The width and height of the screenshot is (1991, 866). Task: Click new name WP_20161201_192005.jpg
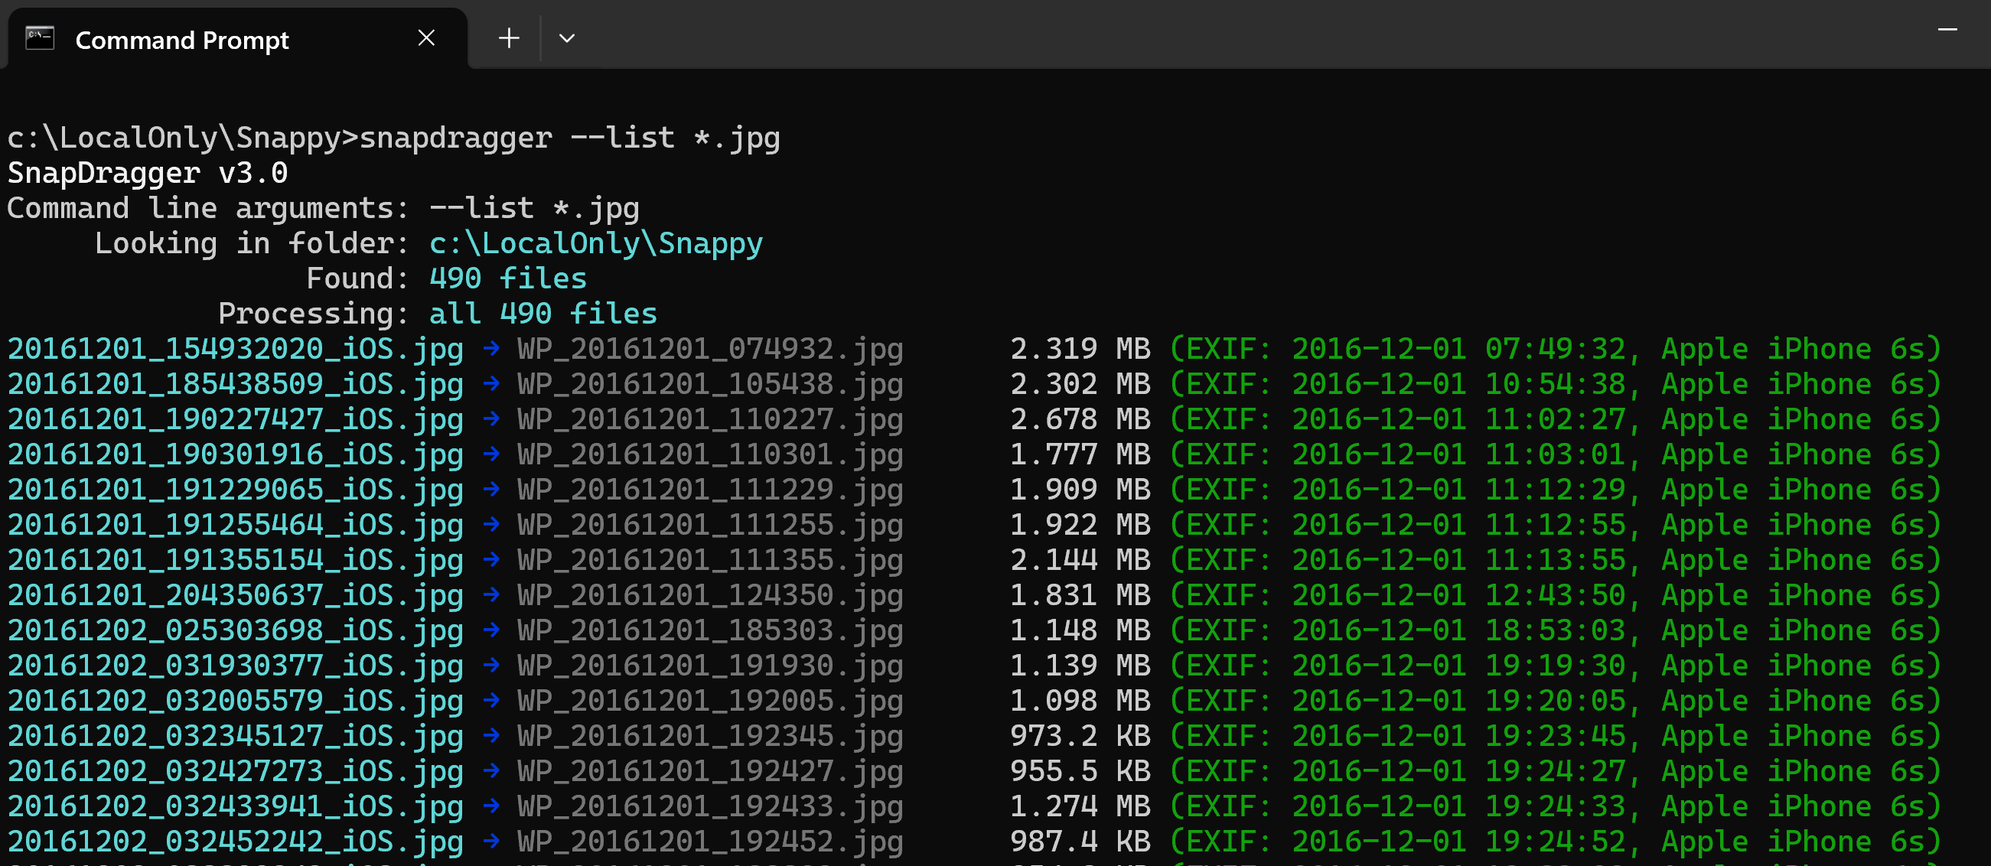pyautogui.click(x=710, y=701)
